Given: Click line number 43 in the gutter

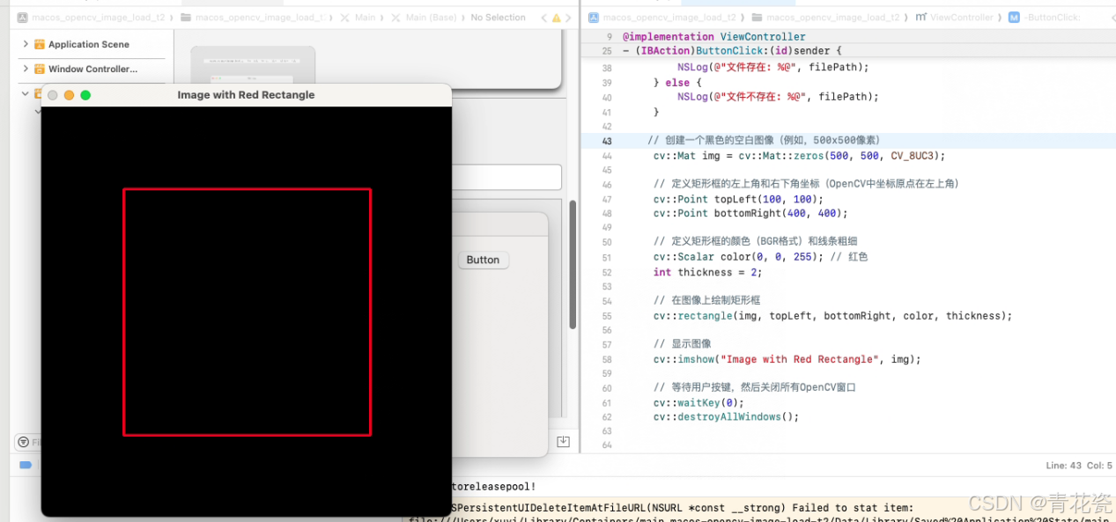Looking at the screenshot, I should [x=607, y=141].
